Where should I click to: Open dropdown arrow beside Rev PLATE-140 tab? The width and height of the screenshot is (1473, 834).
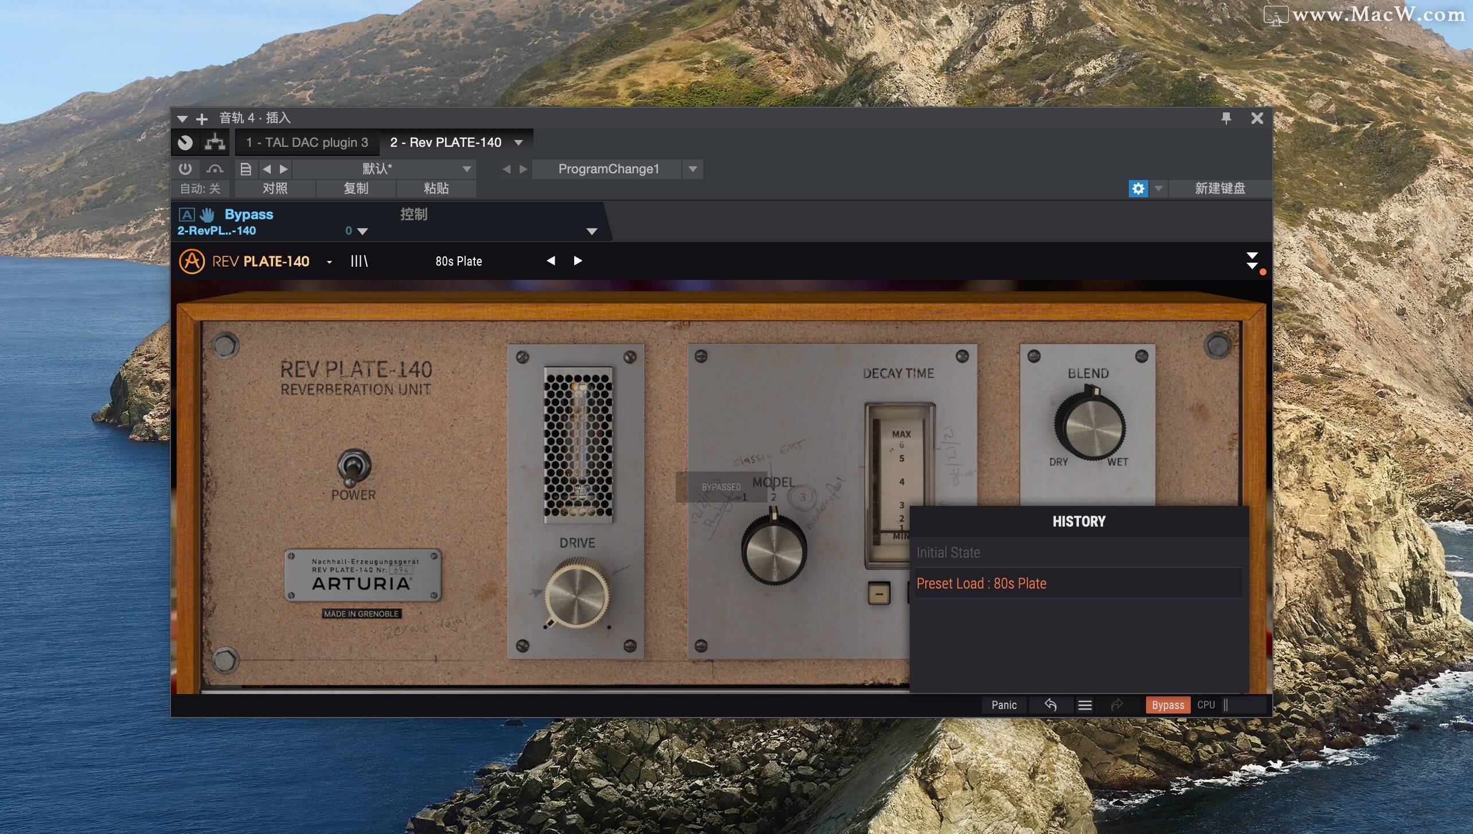coord(519,142)
